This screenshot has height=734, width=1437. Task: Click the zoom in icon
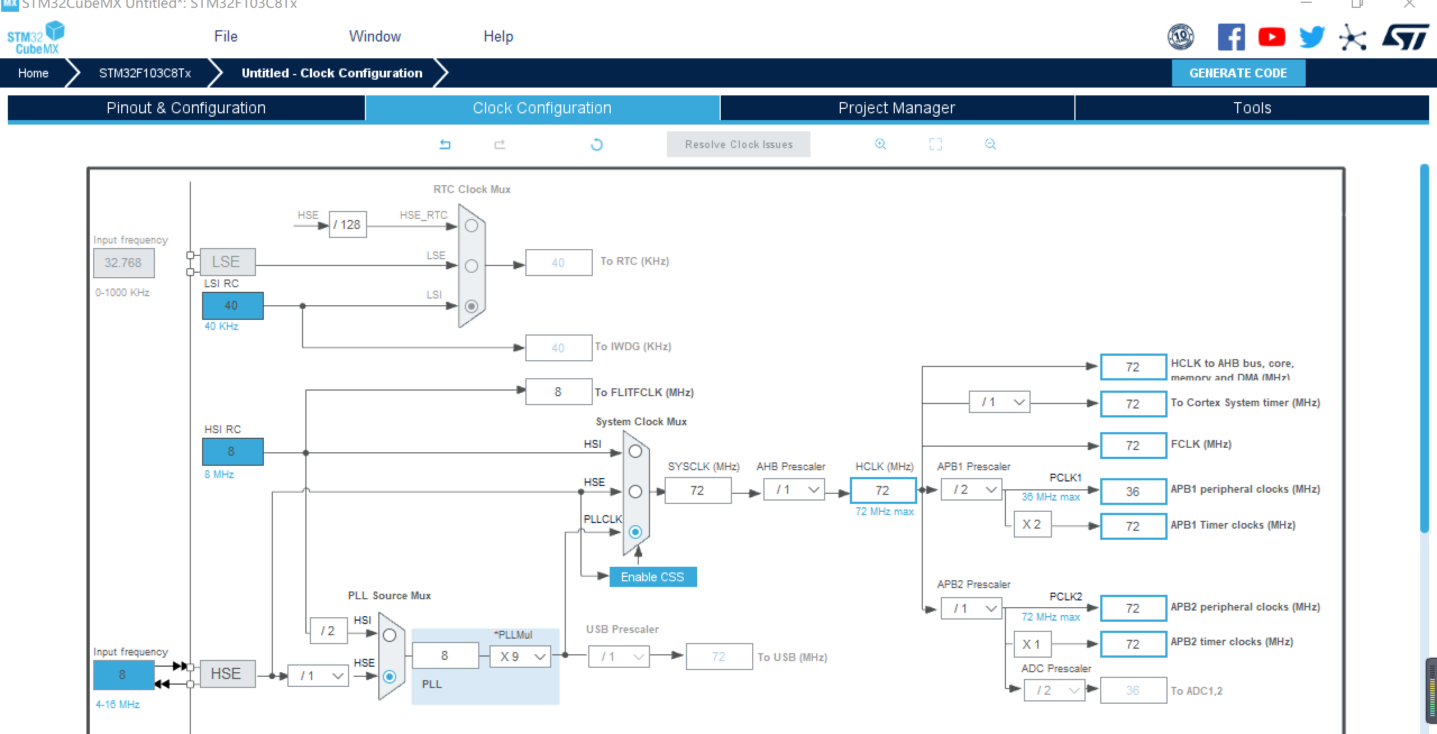tap(880, 144)
